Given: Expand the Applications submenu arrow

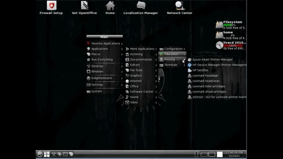Looking at the screenshot, I should [x=122, y=49].
